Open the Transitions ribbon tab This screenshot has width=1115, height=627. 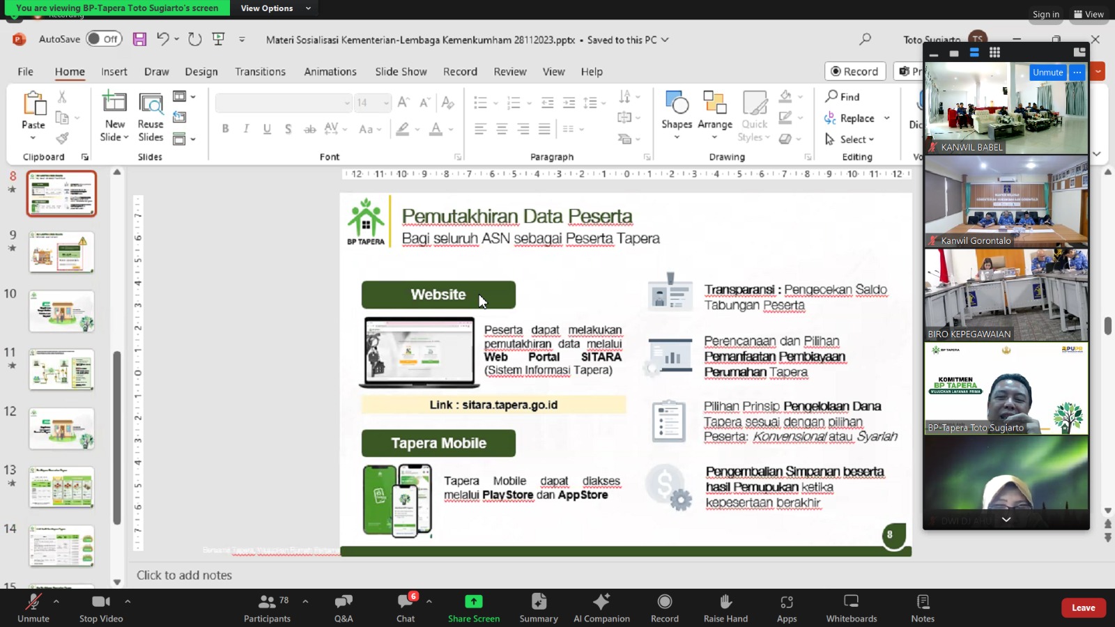[x=260, y=72]
